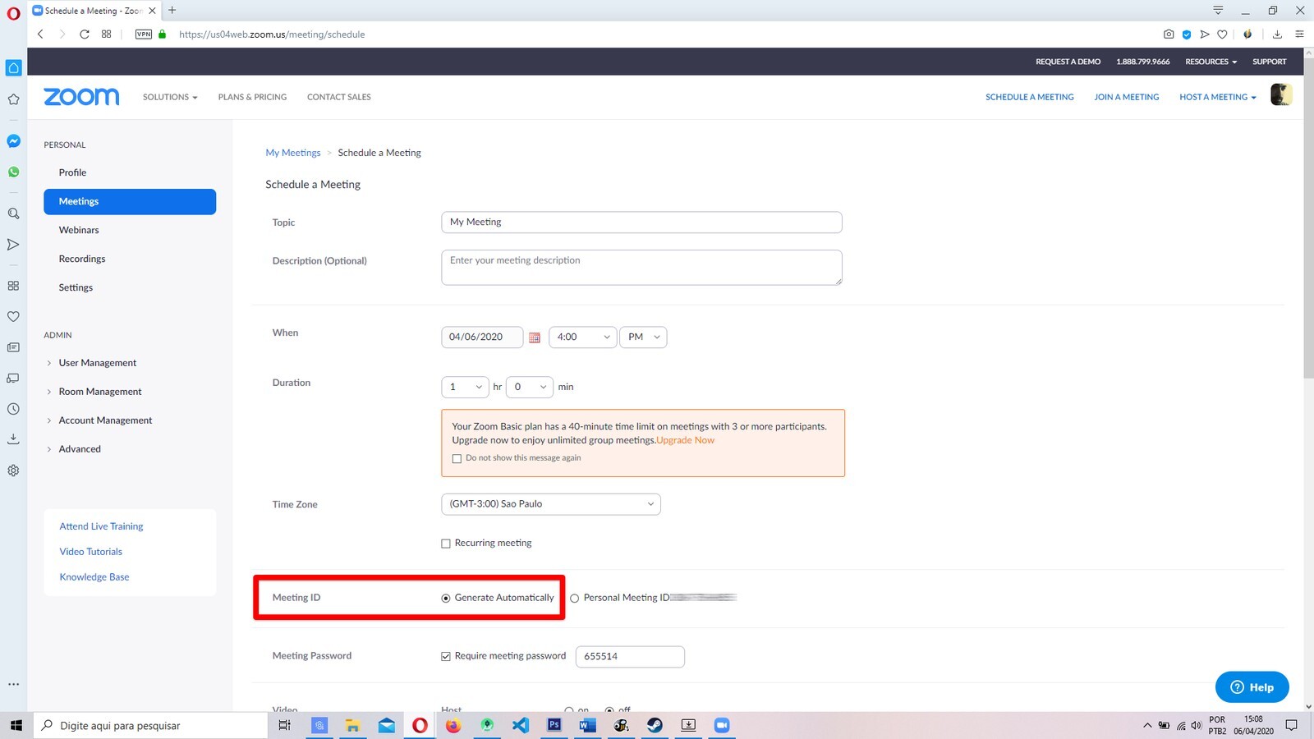Go to Recordings in the left menu
This screenshot has width=1314, height=739.
(82, 259)
